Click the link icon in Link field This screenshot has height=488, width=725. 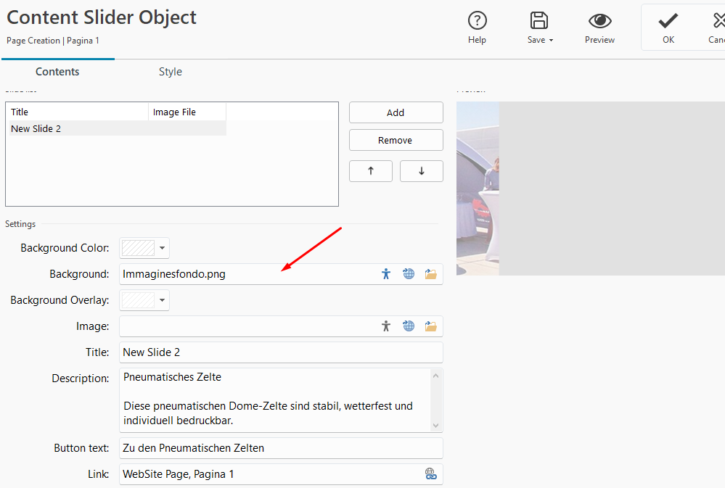[431, 474]
